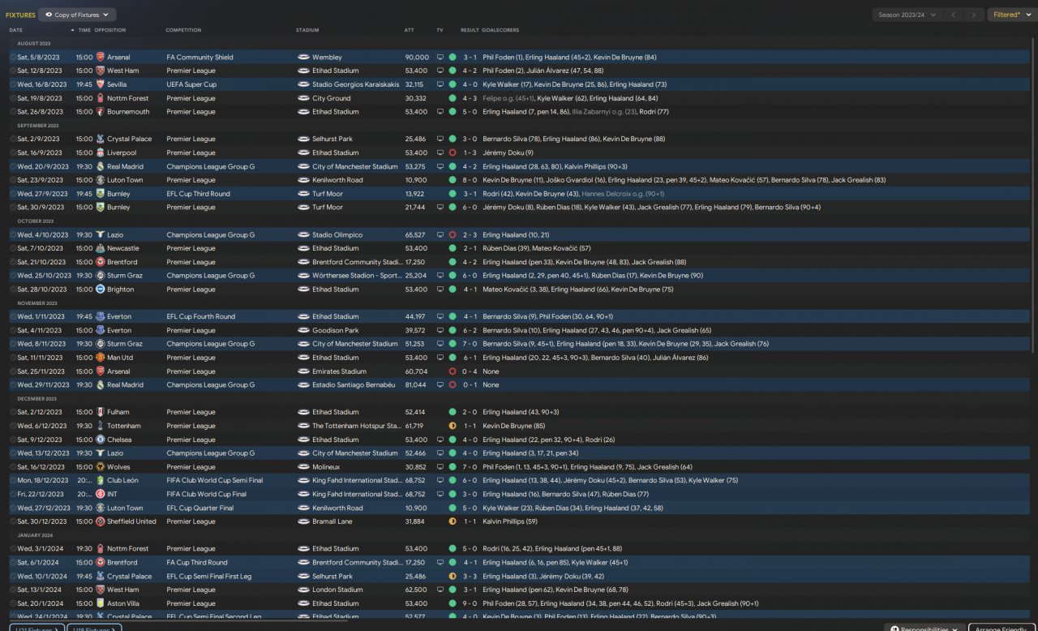Open the U21 Fixtures button
The width and height of the screenshot is (1038, 631).
point(36,628)
